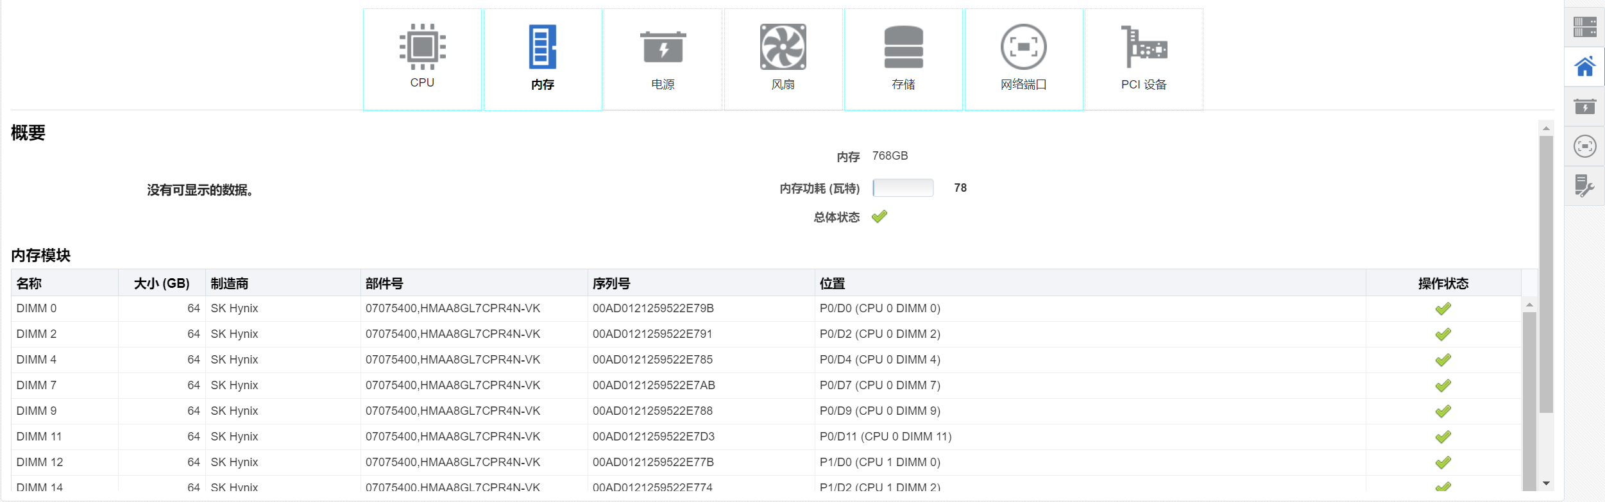Click serial number 00AD0121259522E791

[x=652, y=334]
